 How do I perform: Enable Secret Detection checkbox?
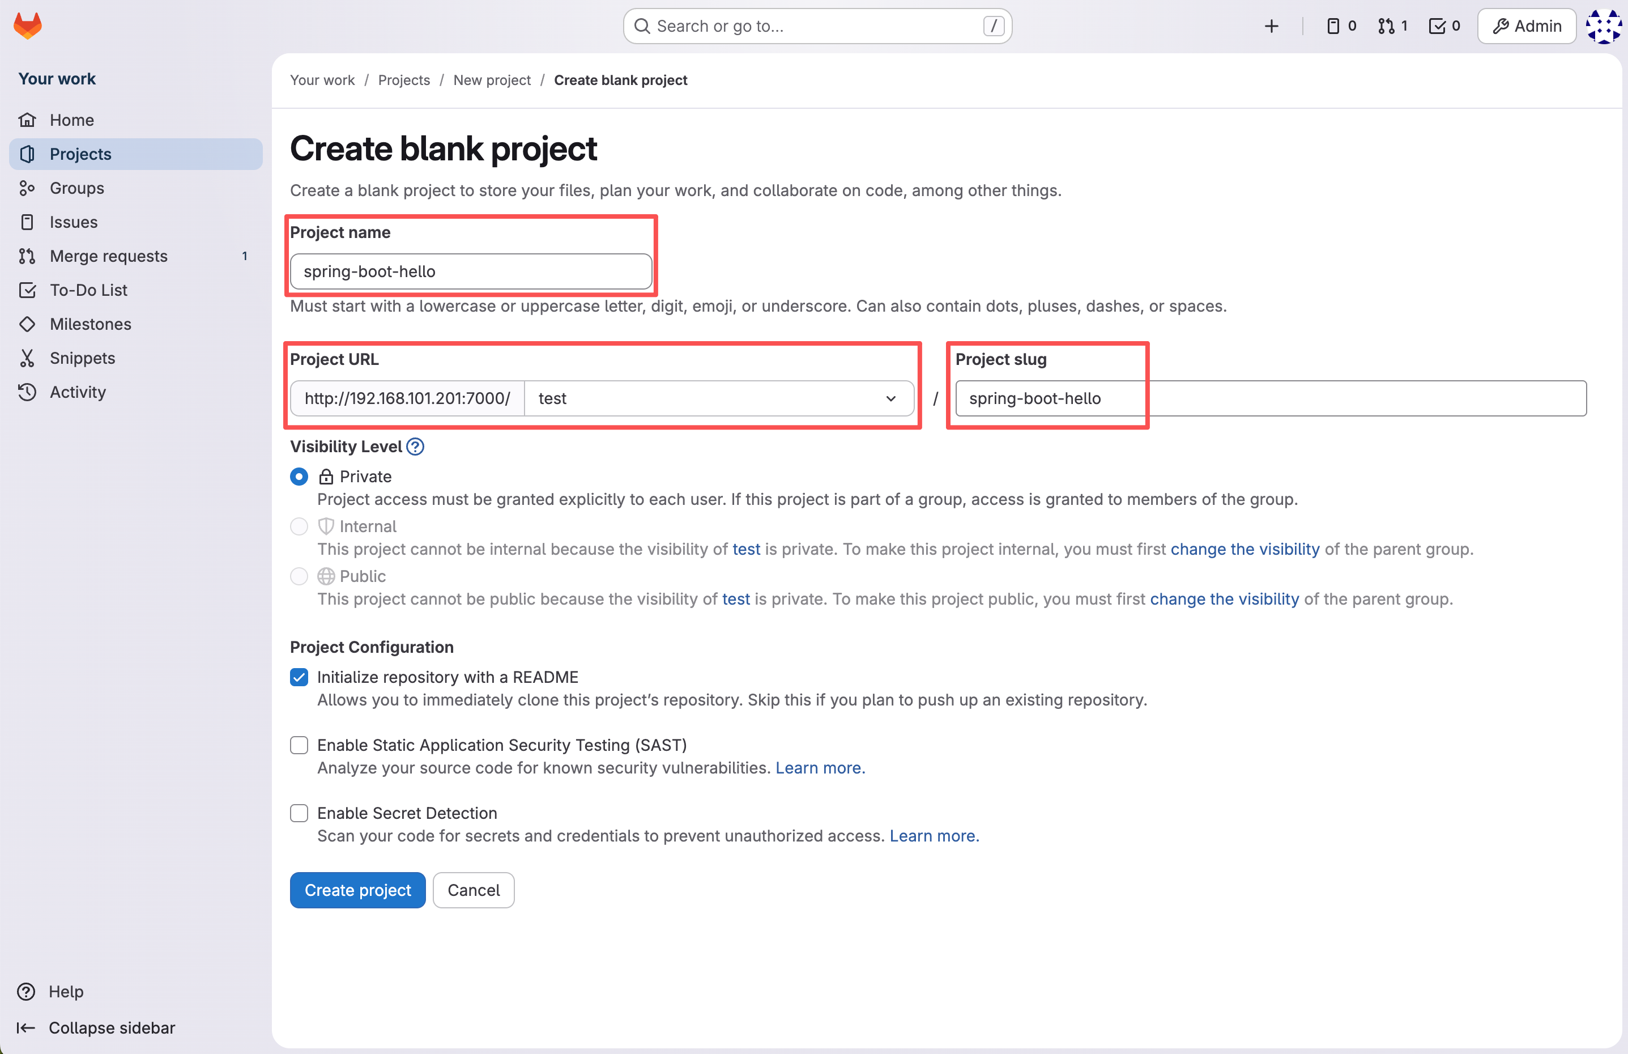pyautogui.click(x=299, y=813)
